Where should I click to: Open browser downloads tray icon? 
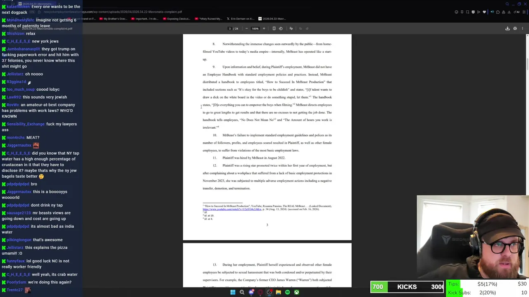[x=509, y=12]
